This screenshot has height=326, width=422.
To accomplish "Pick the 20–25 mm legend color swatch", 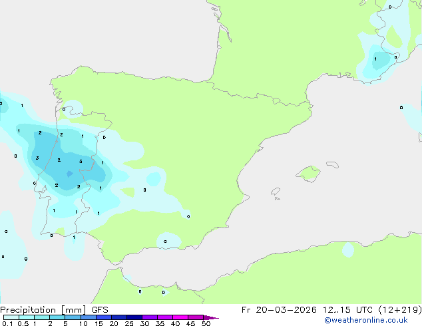I will tap(119, 317).
